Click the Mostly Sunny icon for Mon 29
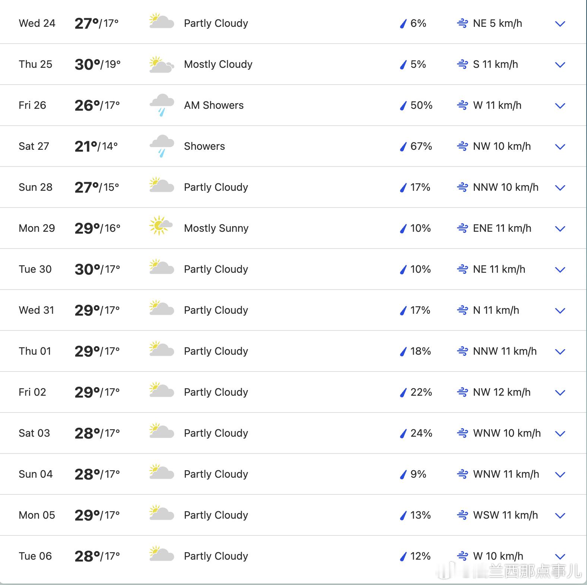Image resolution: width=587 pixels, height=585 pixels. click(x=161, y=226)
